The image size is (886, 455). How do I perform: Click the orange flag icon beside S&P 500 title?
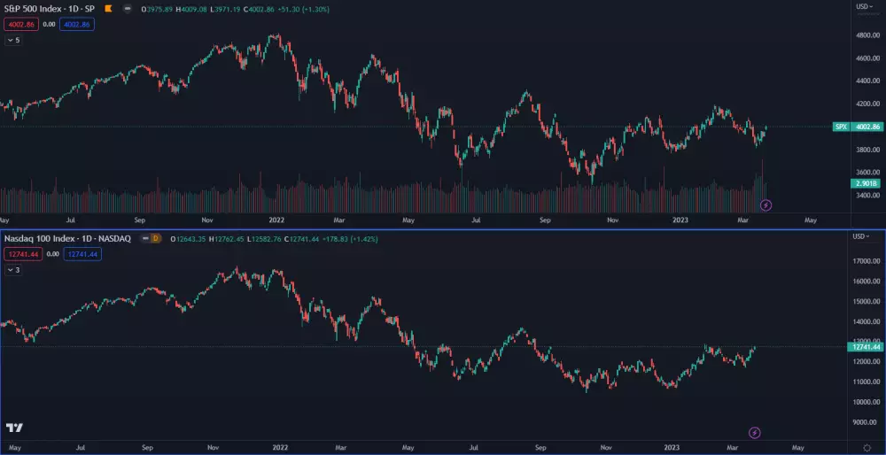coord(108,8)
